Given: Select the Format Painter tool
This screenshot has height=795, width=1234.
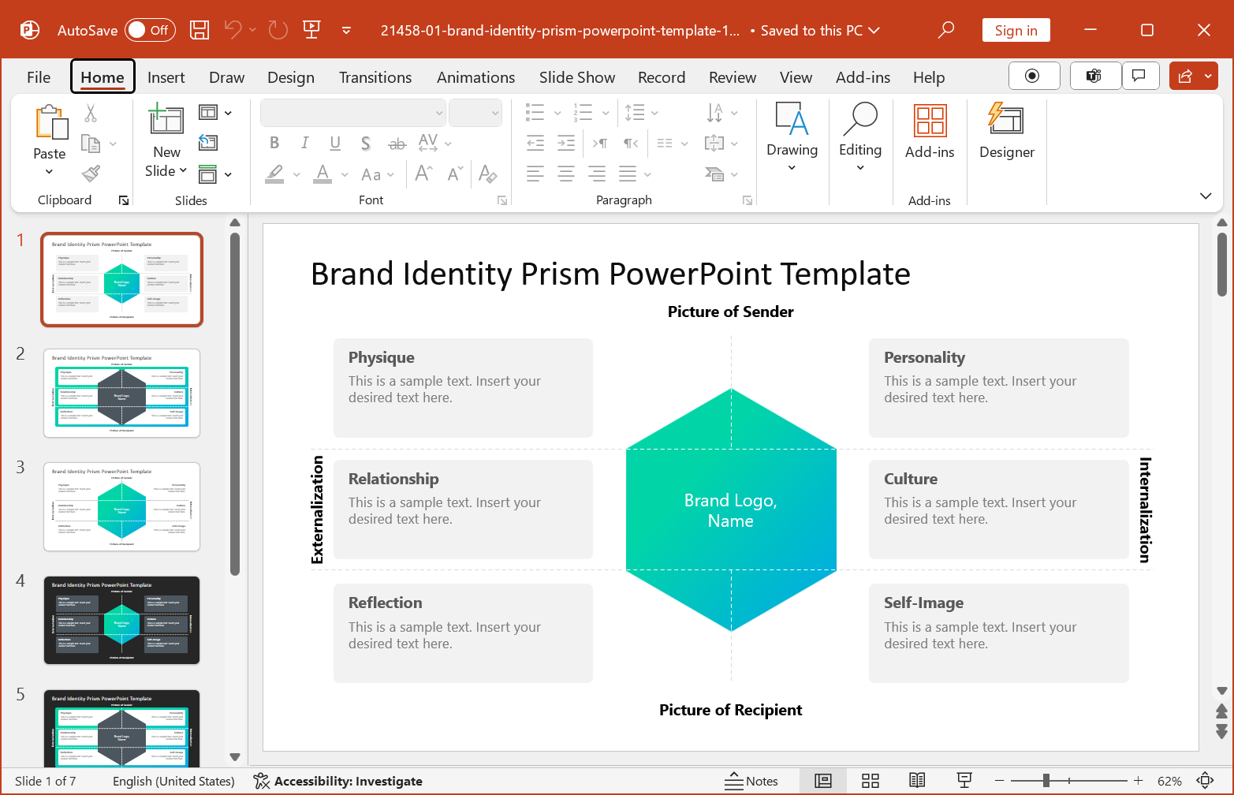Looking at the screenshot, I should point(91,174).
